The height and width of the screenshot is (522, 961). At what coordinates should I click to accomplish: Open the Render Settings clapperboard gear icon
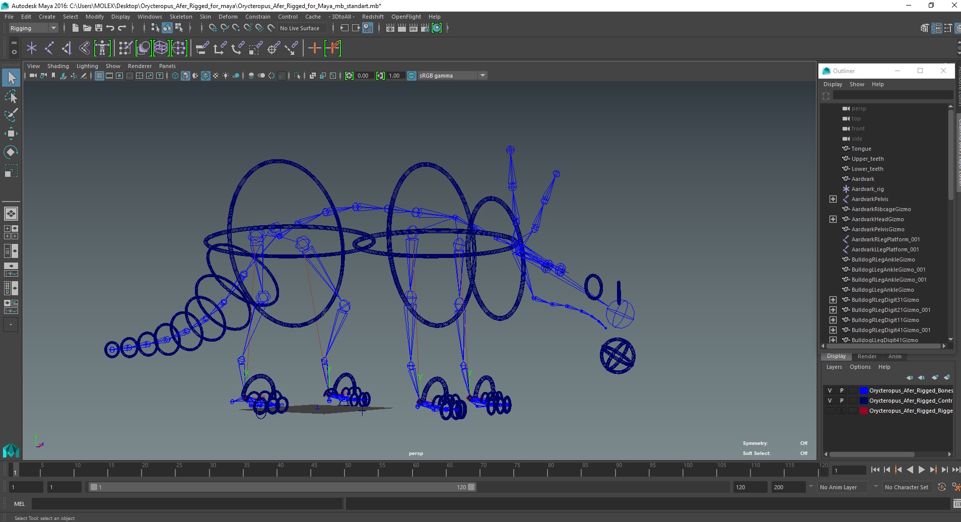425,28
